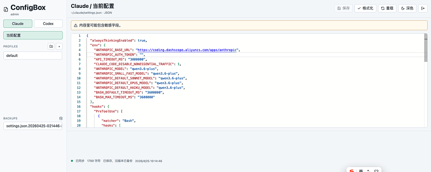Click the 已保存，旧版本已备份 status message
The image size is (431, 172).
(x=118, y=161)
